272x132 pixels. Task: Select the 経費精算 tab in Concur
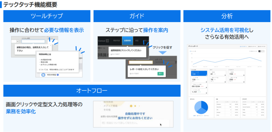pyautogui.click(x=128, y=41)
